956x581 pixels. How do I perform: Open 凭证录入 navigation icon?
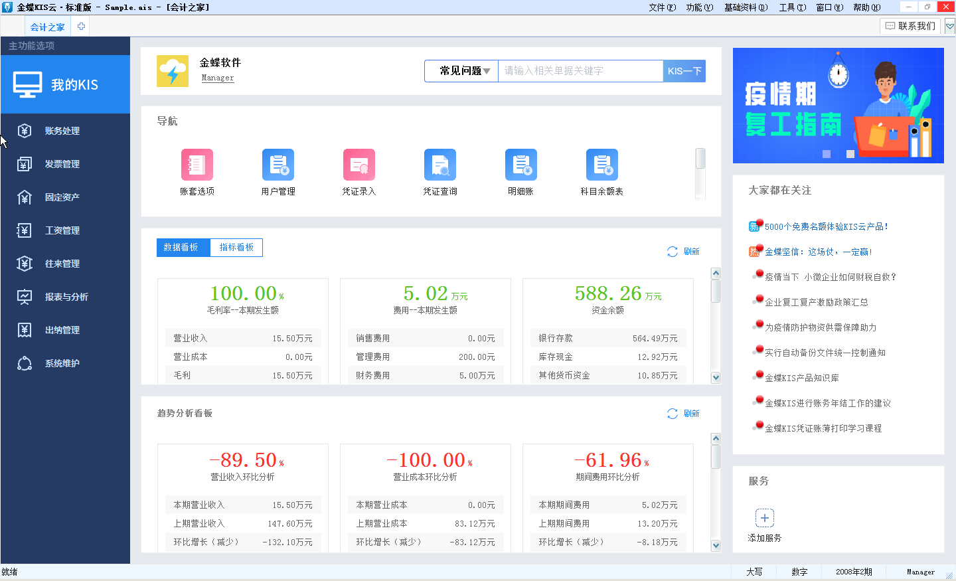click(x=359, y=165)
